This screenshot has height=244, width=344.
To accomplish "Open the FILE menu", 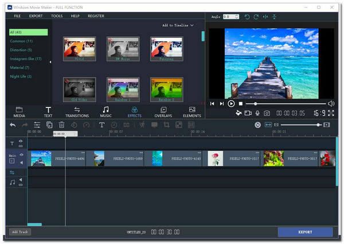I will point(17,16).
